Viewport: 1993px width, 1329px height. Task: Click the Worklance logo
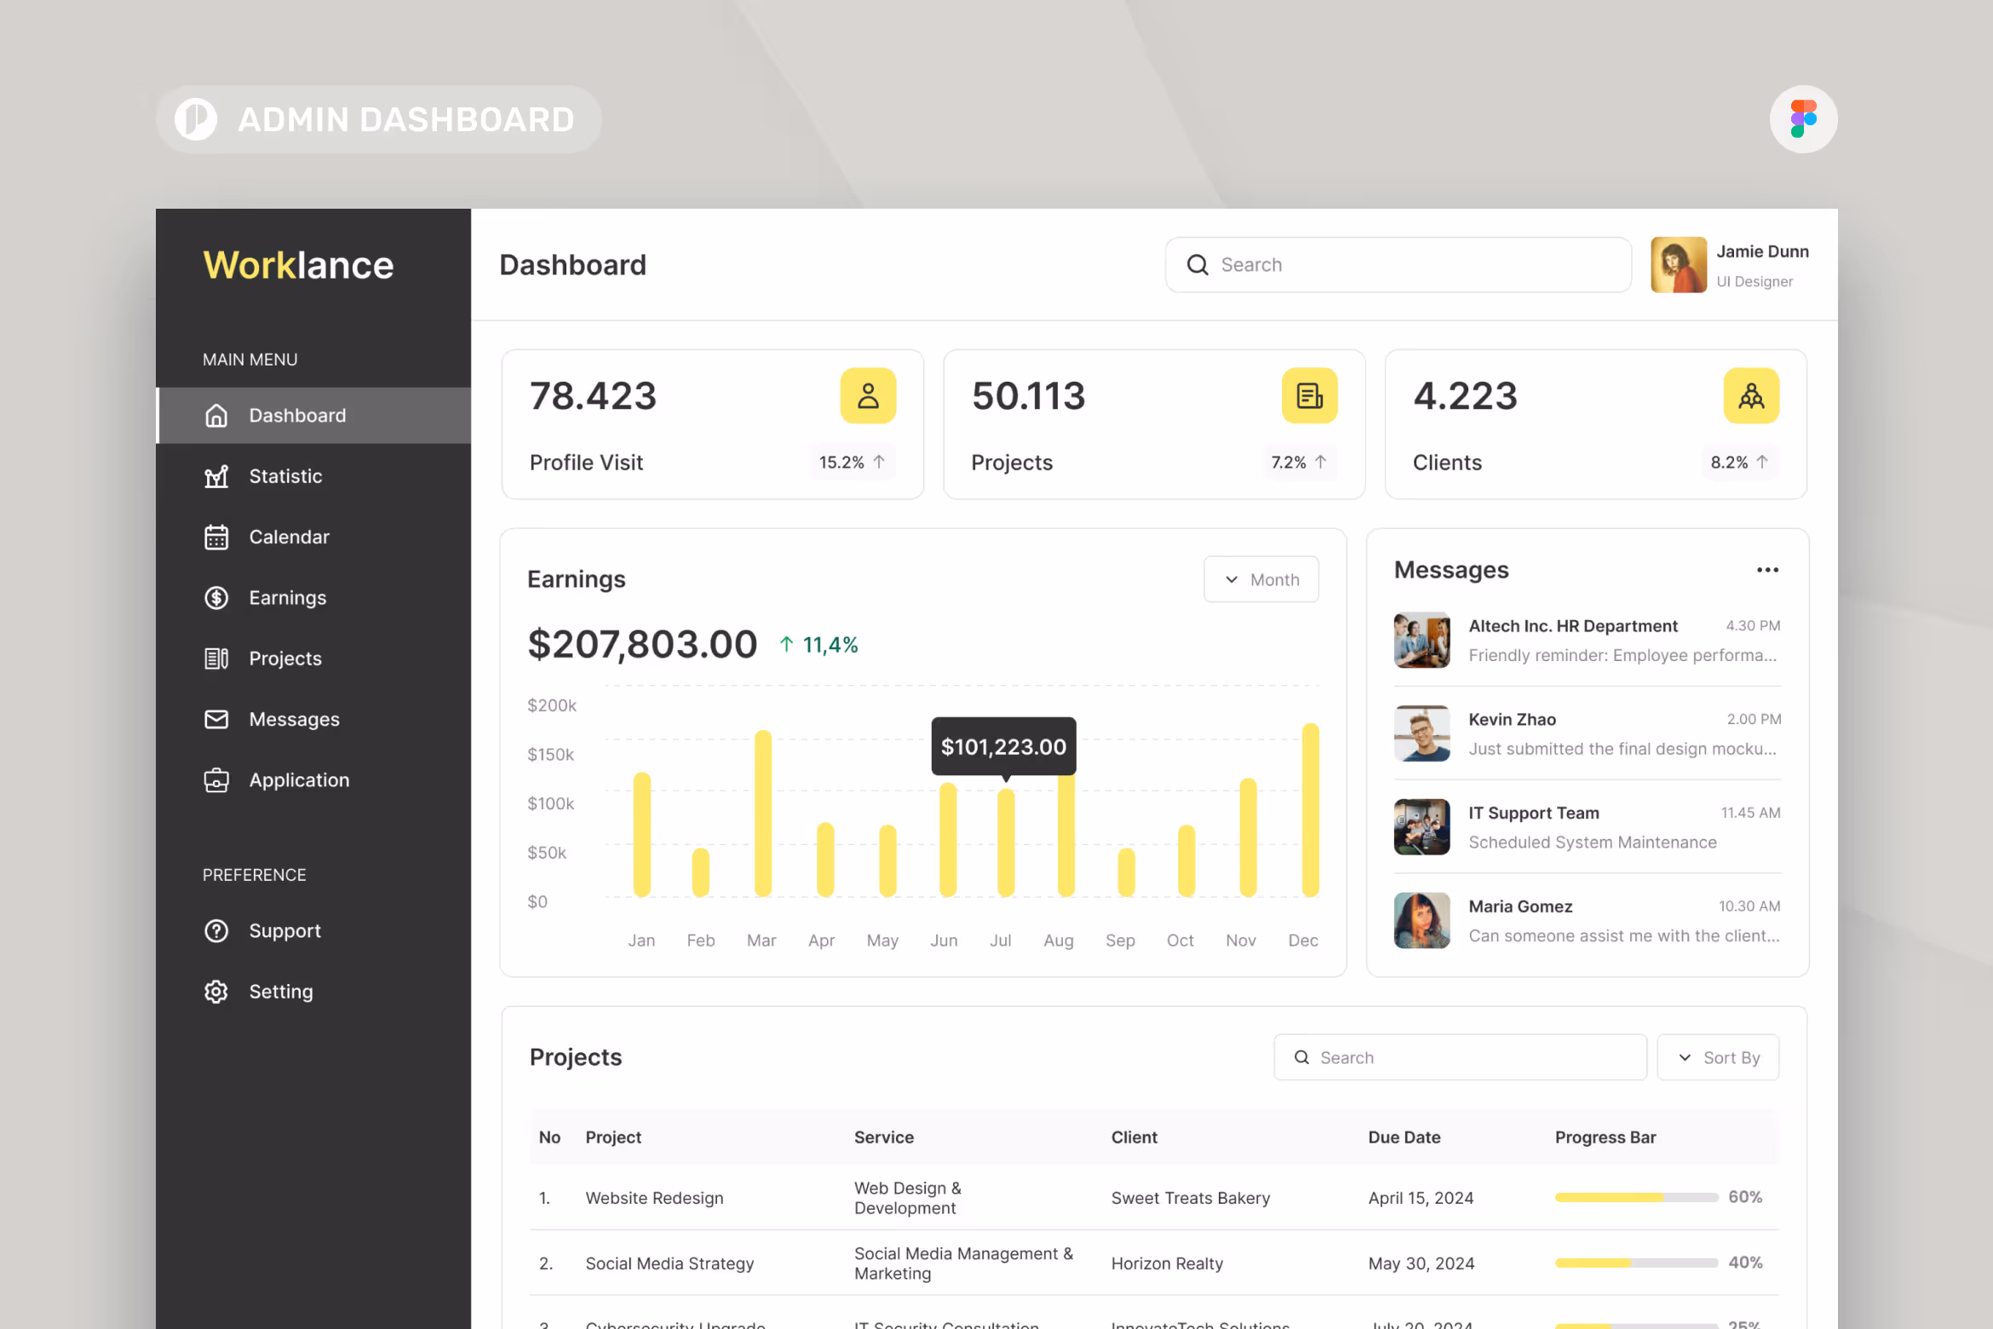[298, 265]
